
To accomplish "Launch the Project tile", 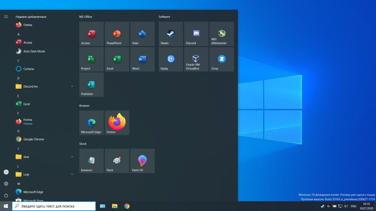I will point(91,59).
